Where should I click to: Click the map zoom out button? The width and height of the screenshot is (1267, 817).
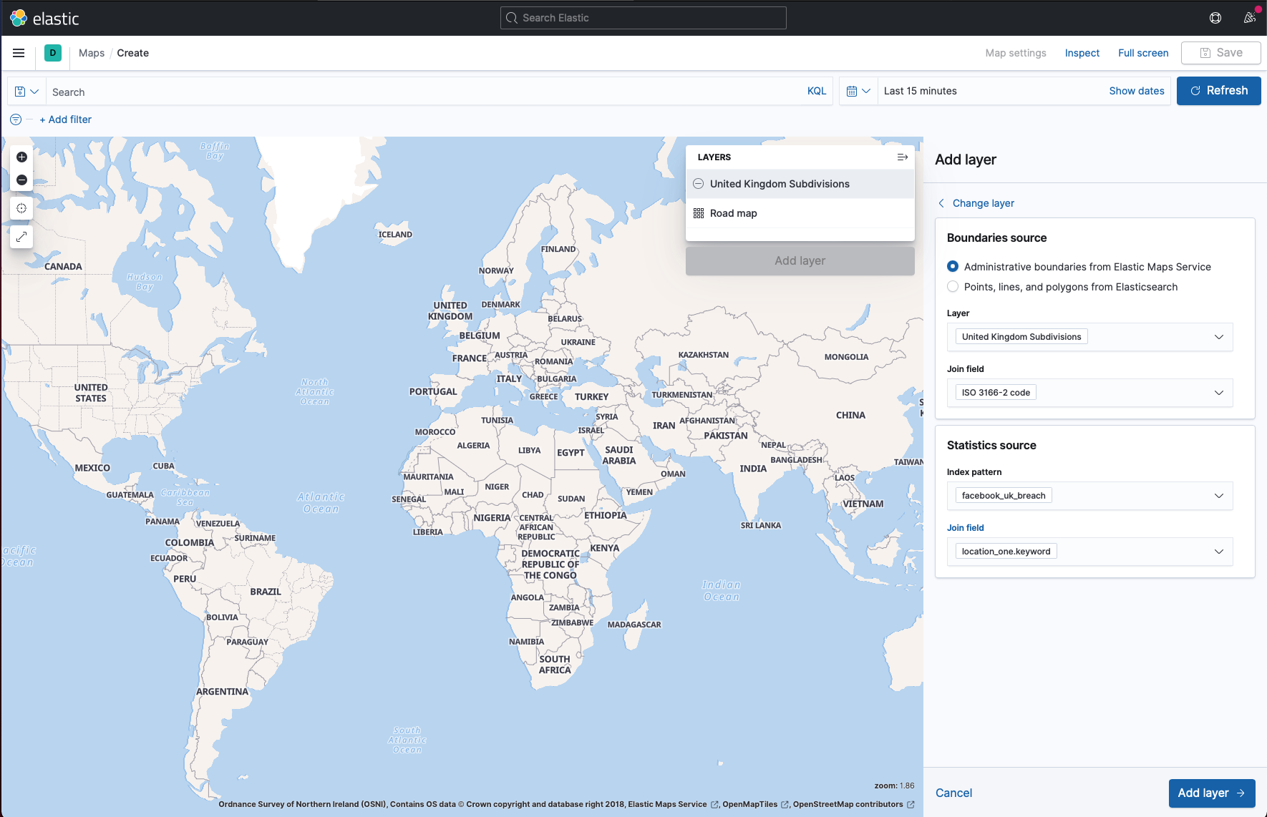coord(21,180)
